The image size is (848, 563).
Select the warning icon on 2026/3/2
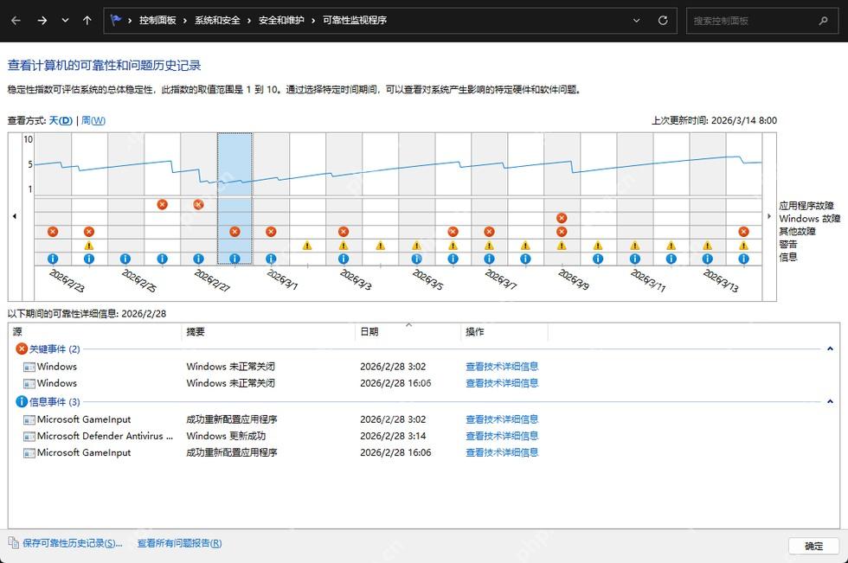(x=307, y=246)
